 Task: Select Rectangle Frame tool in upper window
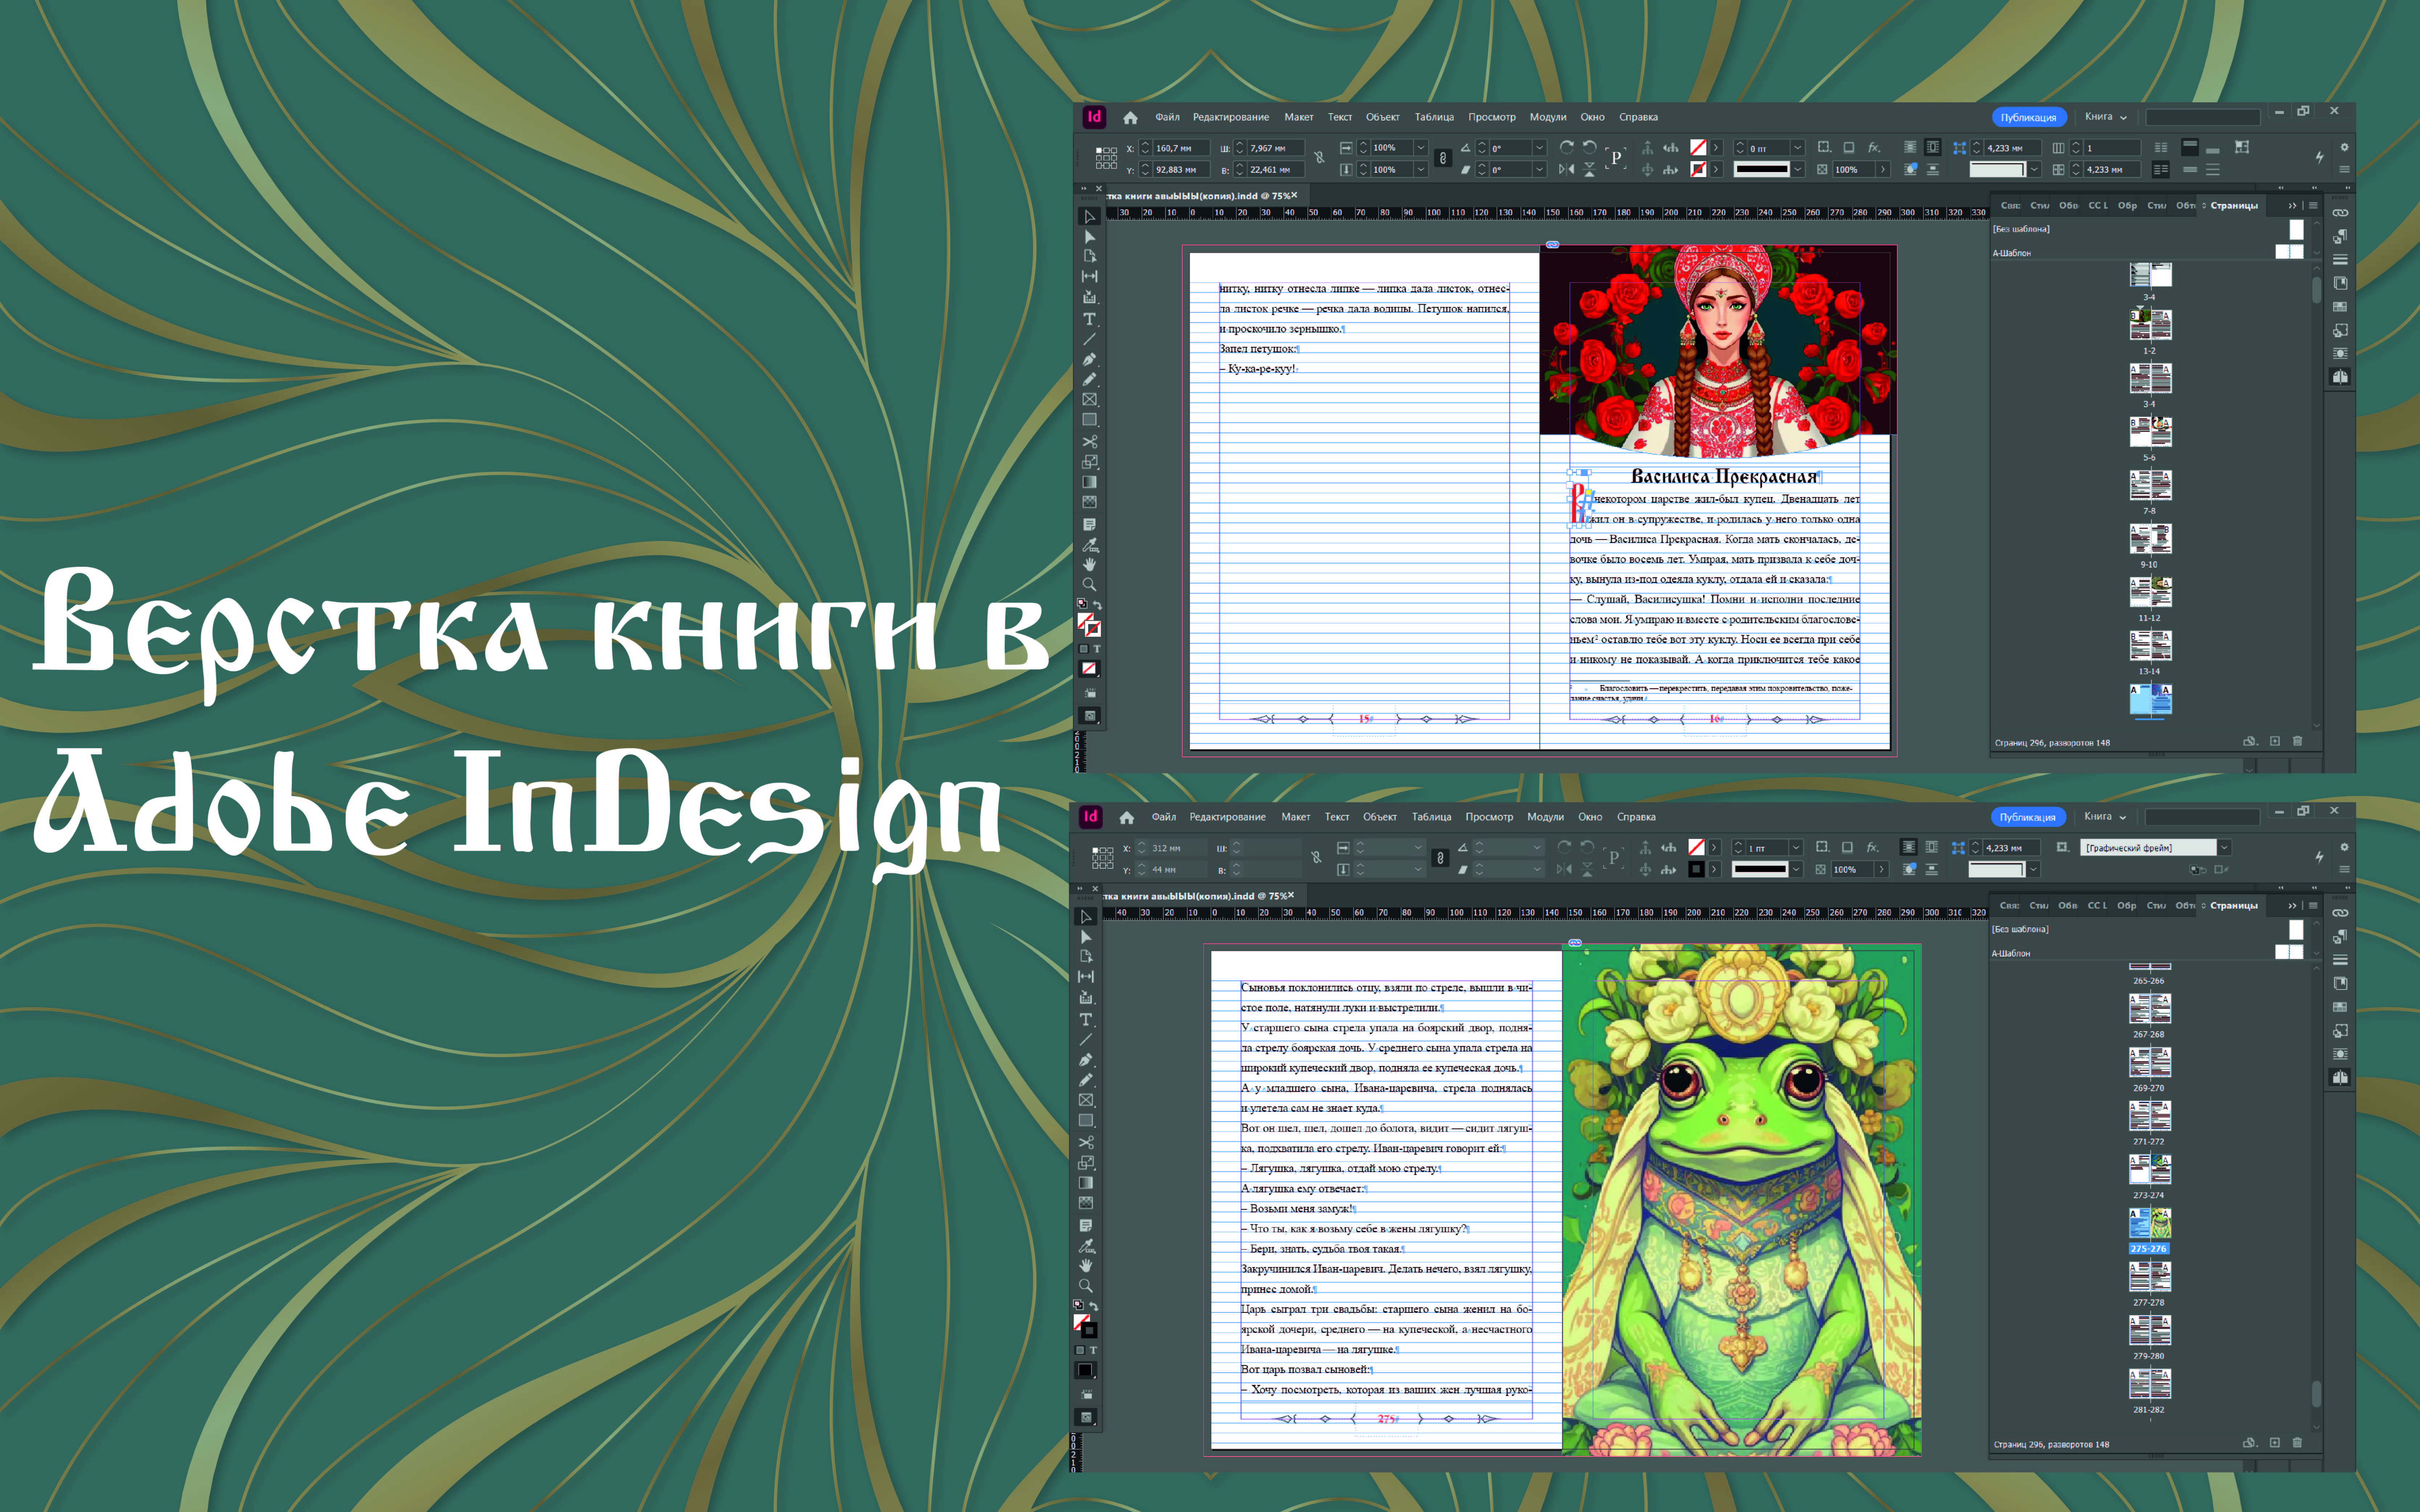(x=1089, y=399)
